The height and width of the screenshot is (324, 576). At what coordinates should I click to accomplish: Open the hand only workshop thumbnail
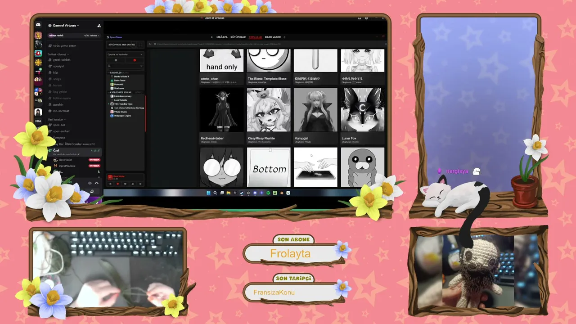(x=221, y=61)
